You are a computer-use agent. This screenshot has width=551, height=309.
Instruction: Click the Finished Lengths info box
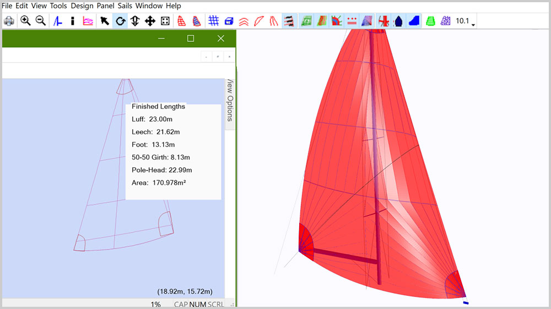(x=173, y=151)
